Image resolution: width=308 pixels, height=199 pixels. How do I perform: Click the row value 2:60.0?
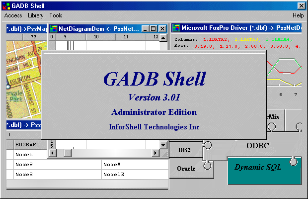point(255,46)
